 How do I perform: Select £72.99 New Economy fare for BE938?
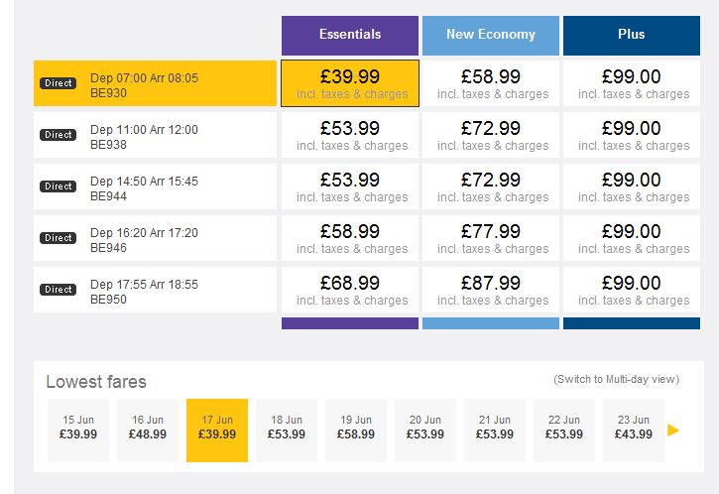point(491,135)
